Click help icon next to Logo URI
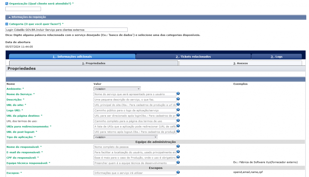The width and height of the screenshot is (309, 177). 178,110
